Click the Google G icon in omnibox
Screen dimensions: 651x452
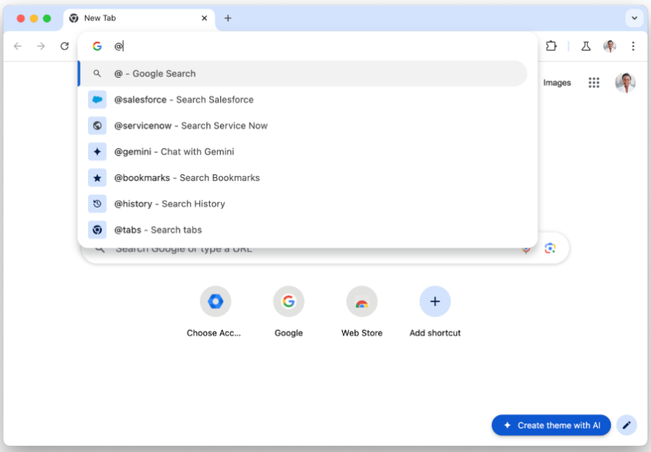(x=97, y=46)
